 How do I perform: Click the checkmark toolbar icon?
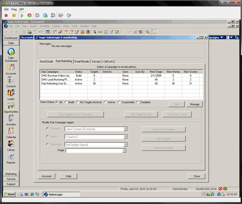point(117,32)
